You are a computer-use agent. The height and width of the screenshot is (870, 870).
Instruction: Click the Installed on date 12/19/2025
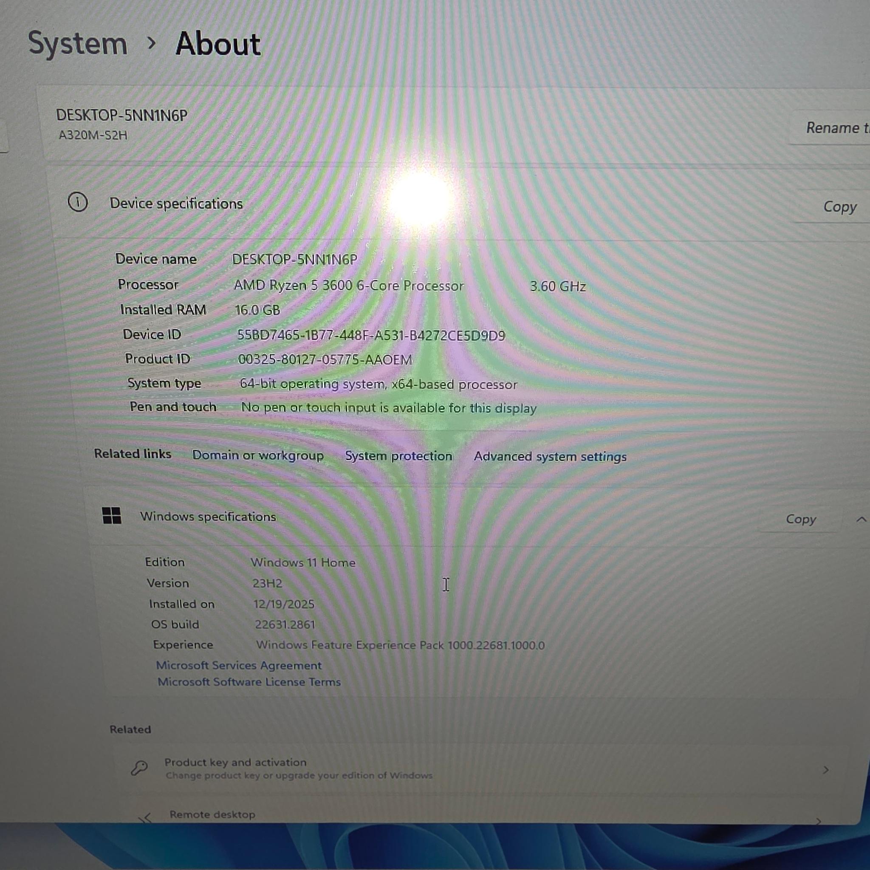tap(283, 604)
